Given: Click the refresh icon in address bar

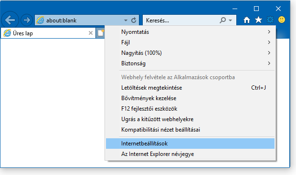Looking at the screenshot, I should coord(134,20).
